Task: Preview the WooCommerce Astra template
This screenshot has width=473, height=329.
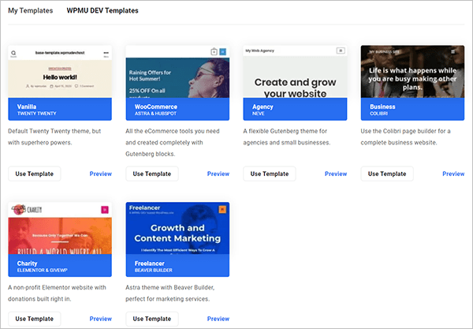Action: (x=218, y=174)
